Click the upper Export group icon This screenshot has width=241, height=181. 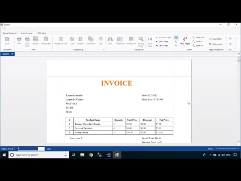tap(230, 39)
